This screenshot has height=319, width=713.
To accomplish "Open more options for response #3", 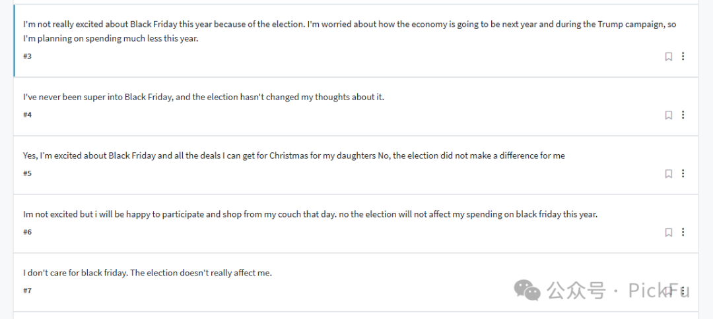I will (x=683, y=56).
